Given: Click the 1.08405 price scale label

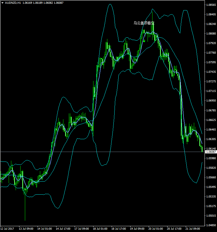Looking at the screenshot, I should click(211, 14).
